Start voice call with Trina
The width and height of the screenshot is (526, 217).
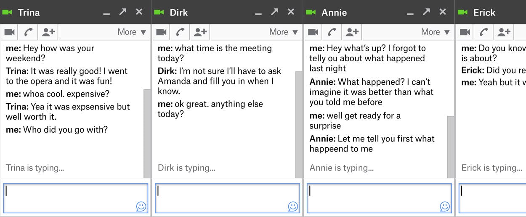pos(29,32)
